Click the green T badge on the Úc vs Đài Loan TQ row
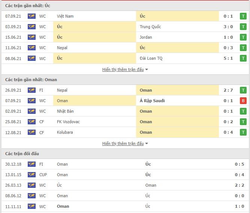 pos(243,58)
